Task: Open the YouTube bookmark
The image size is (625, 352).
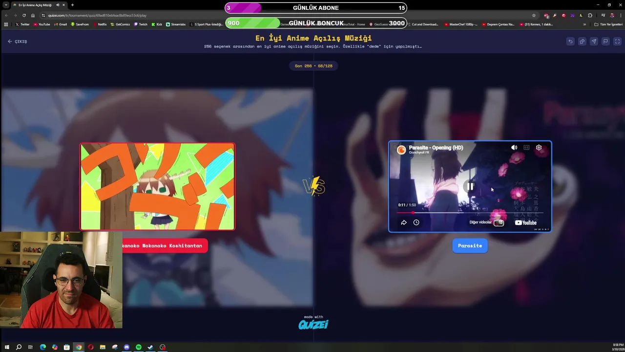Action: click(42, 24)
